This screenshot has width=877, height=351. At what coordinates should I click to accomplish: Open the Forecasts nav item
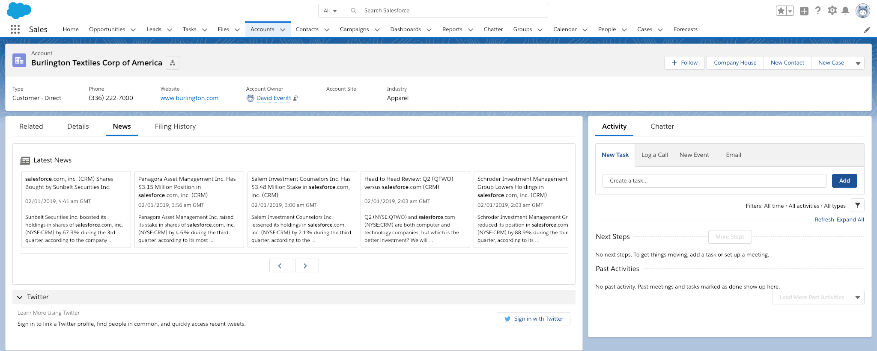(x=686, y=29)
